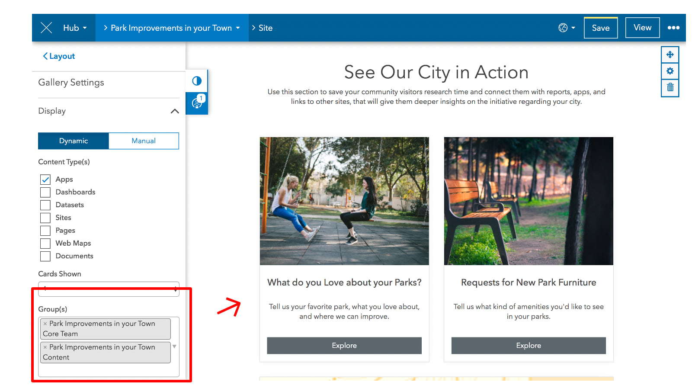692x385 pixels.
Task: Toggle the contrast half-circle icon
Action: coord(197,81)
